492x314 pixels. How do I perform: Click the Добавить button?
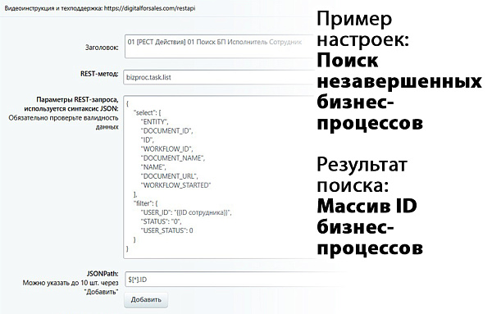(146, 299)
